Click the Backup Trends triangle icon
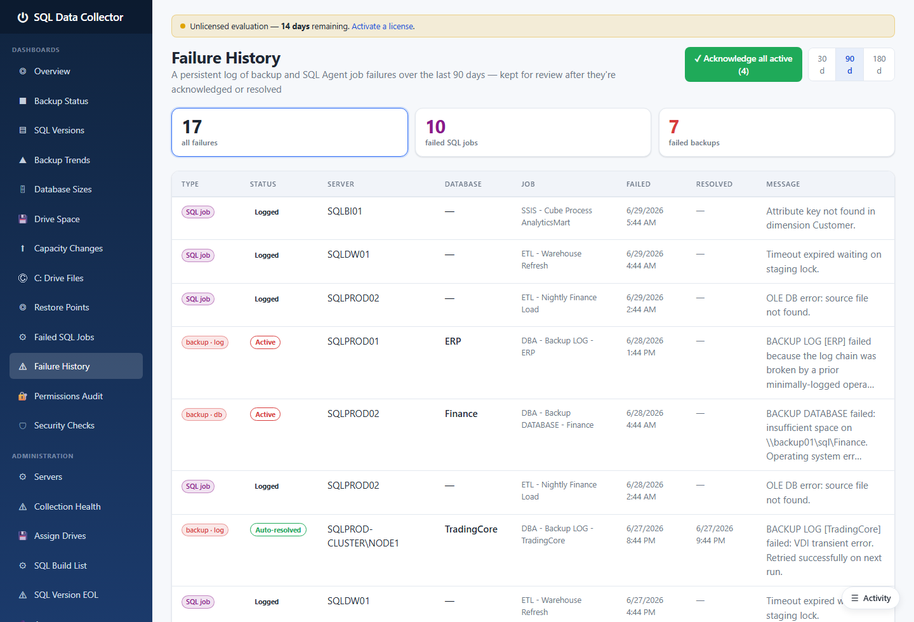This screenshot has height=622, width=914. click(23, 160)
